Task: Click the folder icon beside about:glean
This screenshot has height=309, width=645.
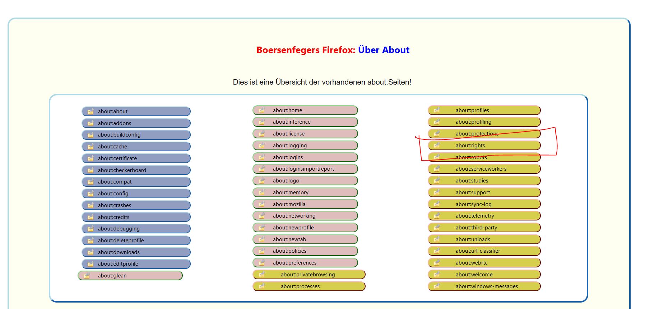Action: (x=87, y=276)
